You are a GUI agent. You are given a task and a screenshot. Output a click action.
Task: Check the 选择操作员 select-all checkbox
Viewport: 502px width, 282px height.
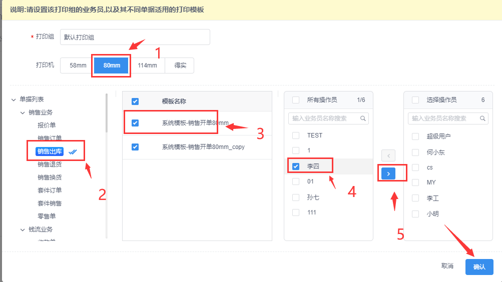coord(415,100)
